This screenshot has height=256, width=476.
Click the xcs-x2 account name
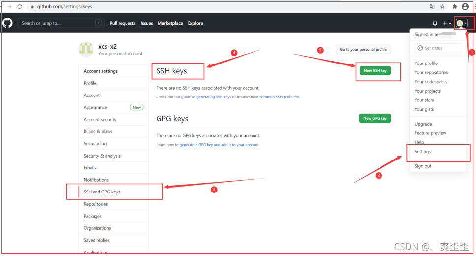pos(107,46)
